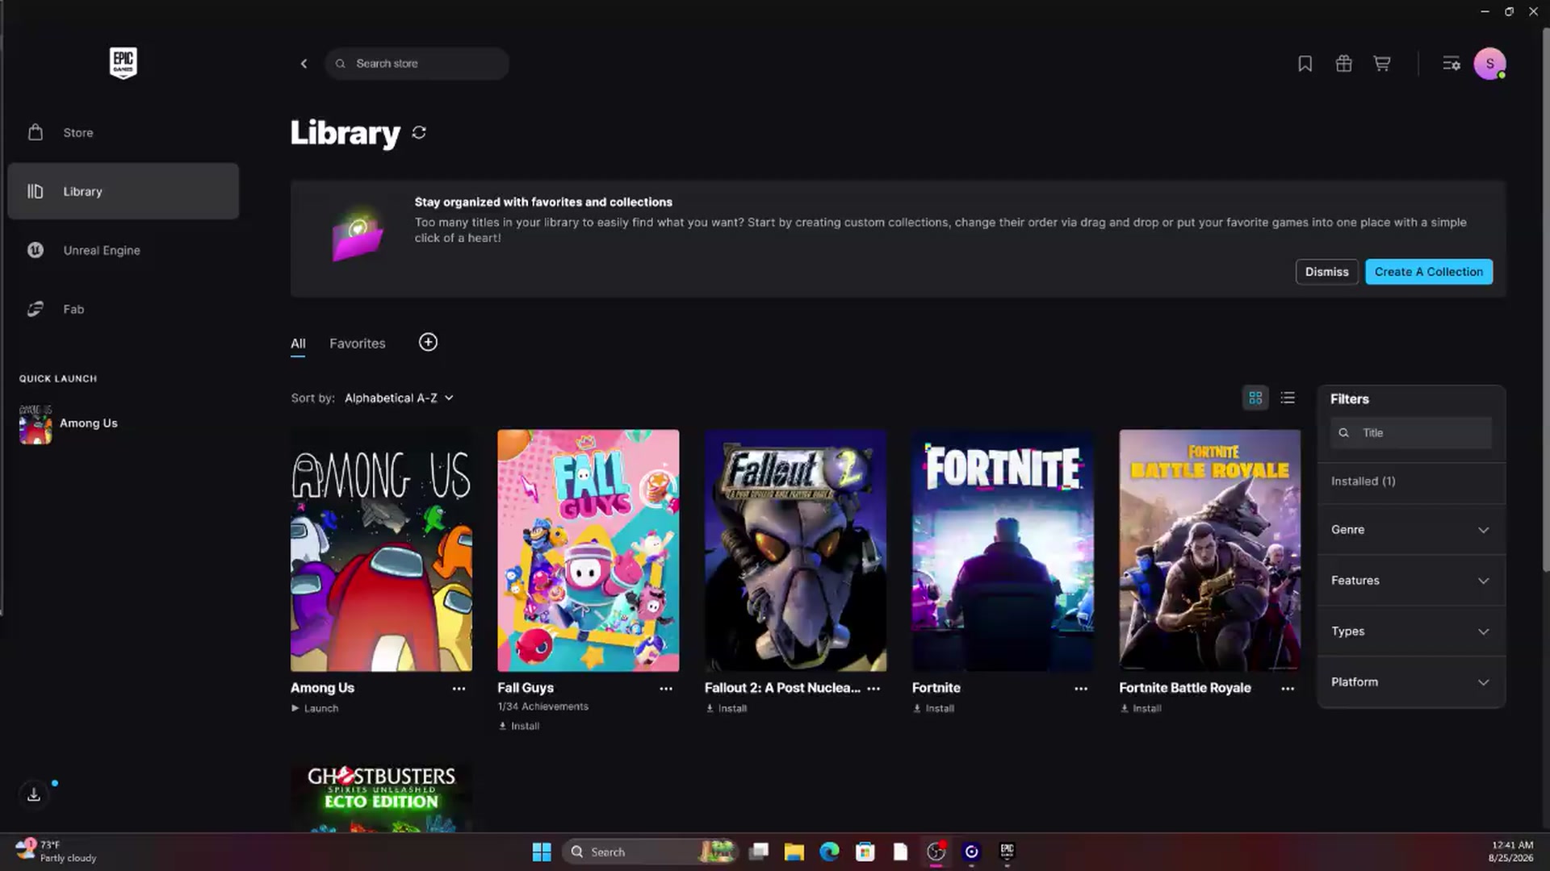Open Ghostbusters Ecto Edition cover
This screenshot has width=1550, height=871.
[x=381, y=797]
